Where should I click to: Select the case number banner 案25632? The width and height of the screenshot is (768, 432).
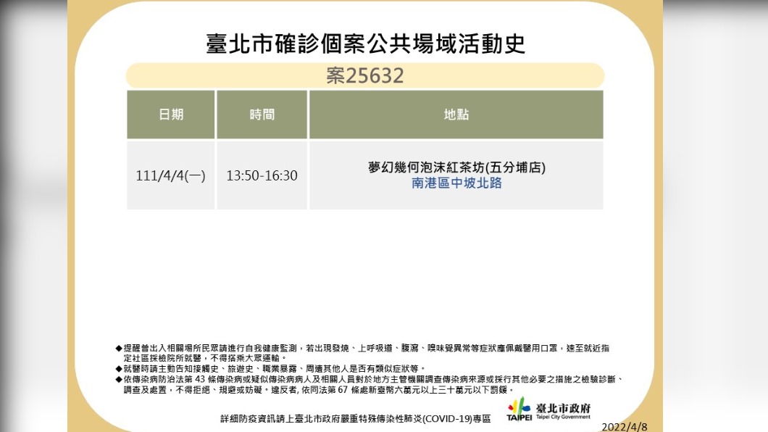click(x=365, y=75)
